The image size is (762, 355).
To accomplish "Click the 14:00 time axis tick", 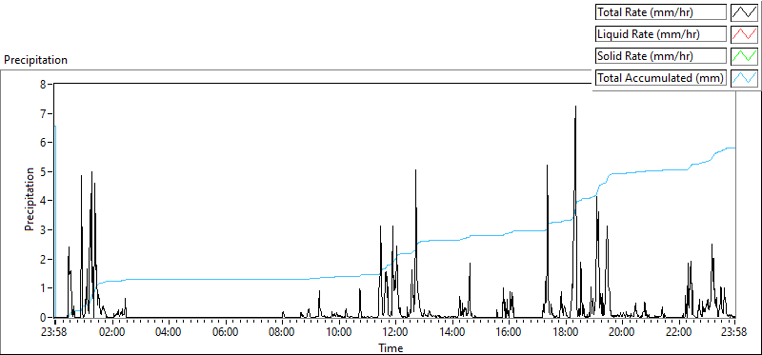I will 451,333.
